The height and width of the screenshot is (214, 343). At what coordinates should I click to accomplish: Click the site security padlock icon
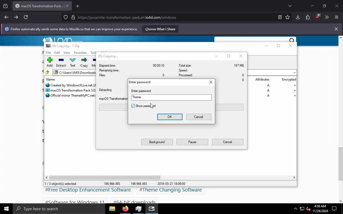[x=73, y=17]
